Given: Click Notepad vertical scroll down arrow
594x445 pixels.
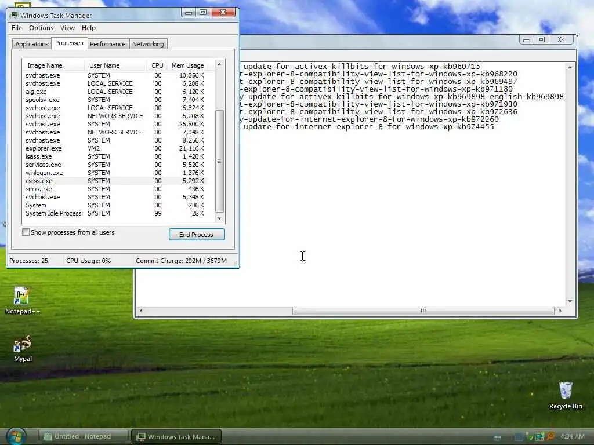Looking at the screenshot, I should point(570,301).
